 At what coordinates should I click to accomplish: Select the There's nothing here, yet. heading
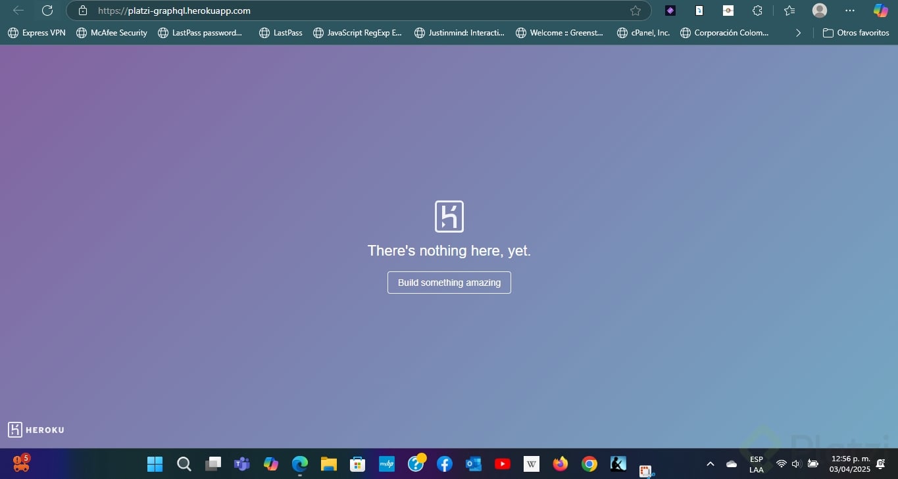click(x=449, y=250)
